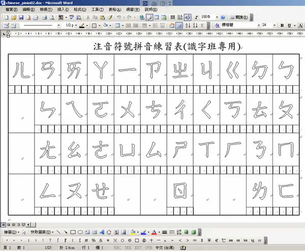Image resolution: width=305 pixels, height=251 pixels.
Task: Click the red Font Color swatch
Action: (x=154, y=232)
